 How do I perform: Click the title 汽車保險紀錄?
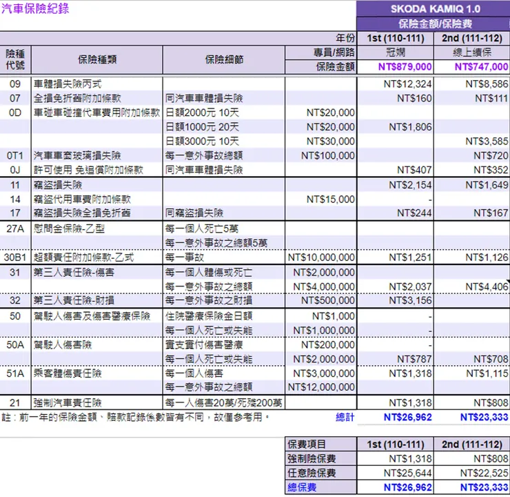point(35,8)
